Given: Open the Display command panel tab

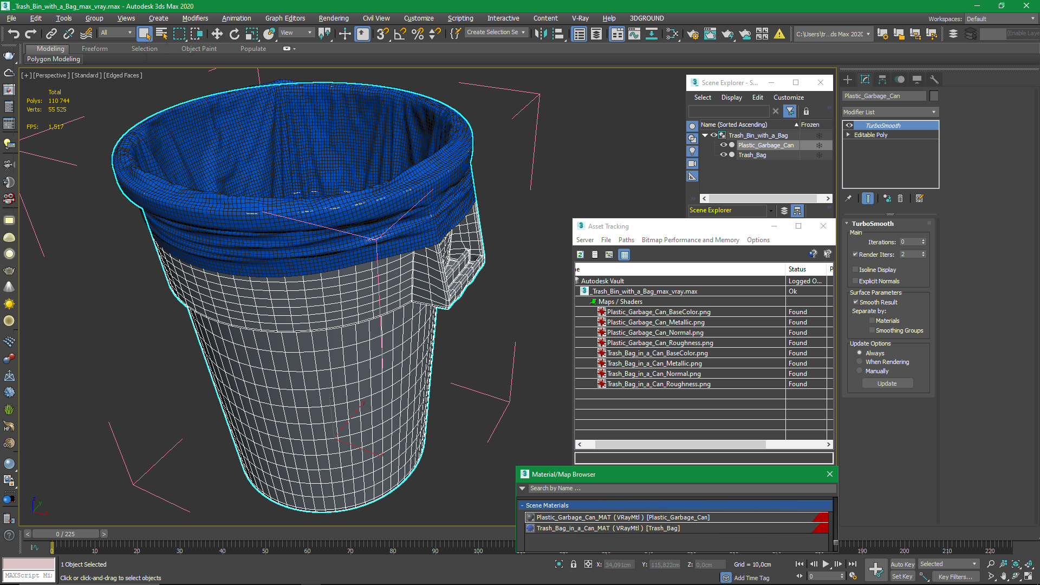Looking at the screenshot, I should [917, 80].
